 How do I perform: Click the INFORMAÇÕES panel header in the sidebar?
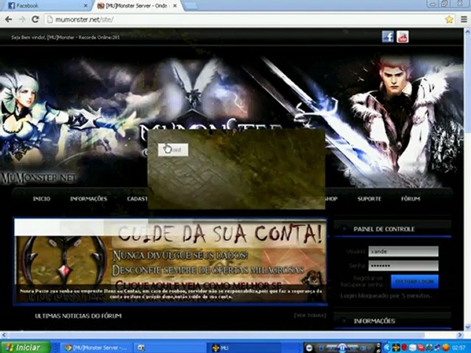coord(392,321)
